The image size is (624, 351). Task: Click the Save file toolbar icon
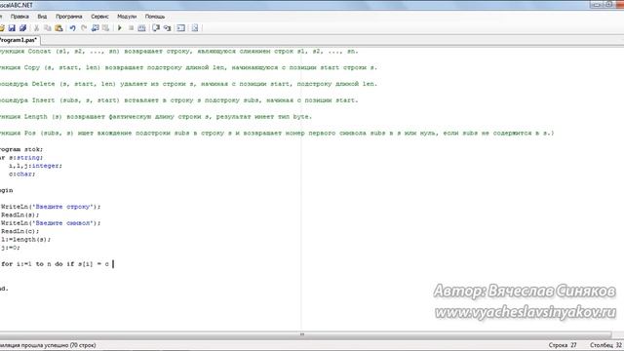click(12, 28)
